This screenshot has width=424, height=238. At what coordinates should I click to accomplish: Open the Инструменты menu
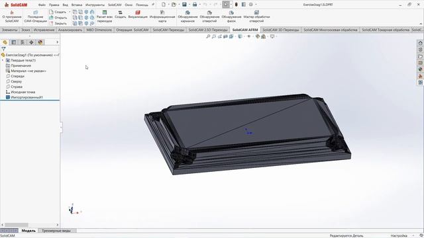[x=95, y=5]
